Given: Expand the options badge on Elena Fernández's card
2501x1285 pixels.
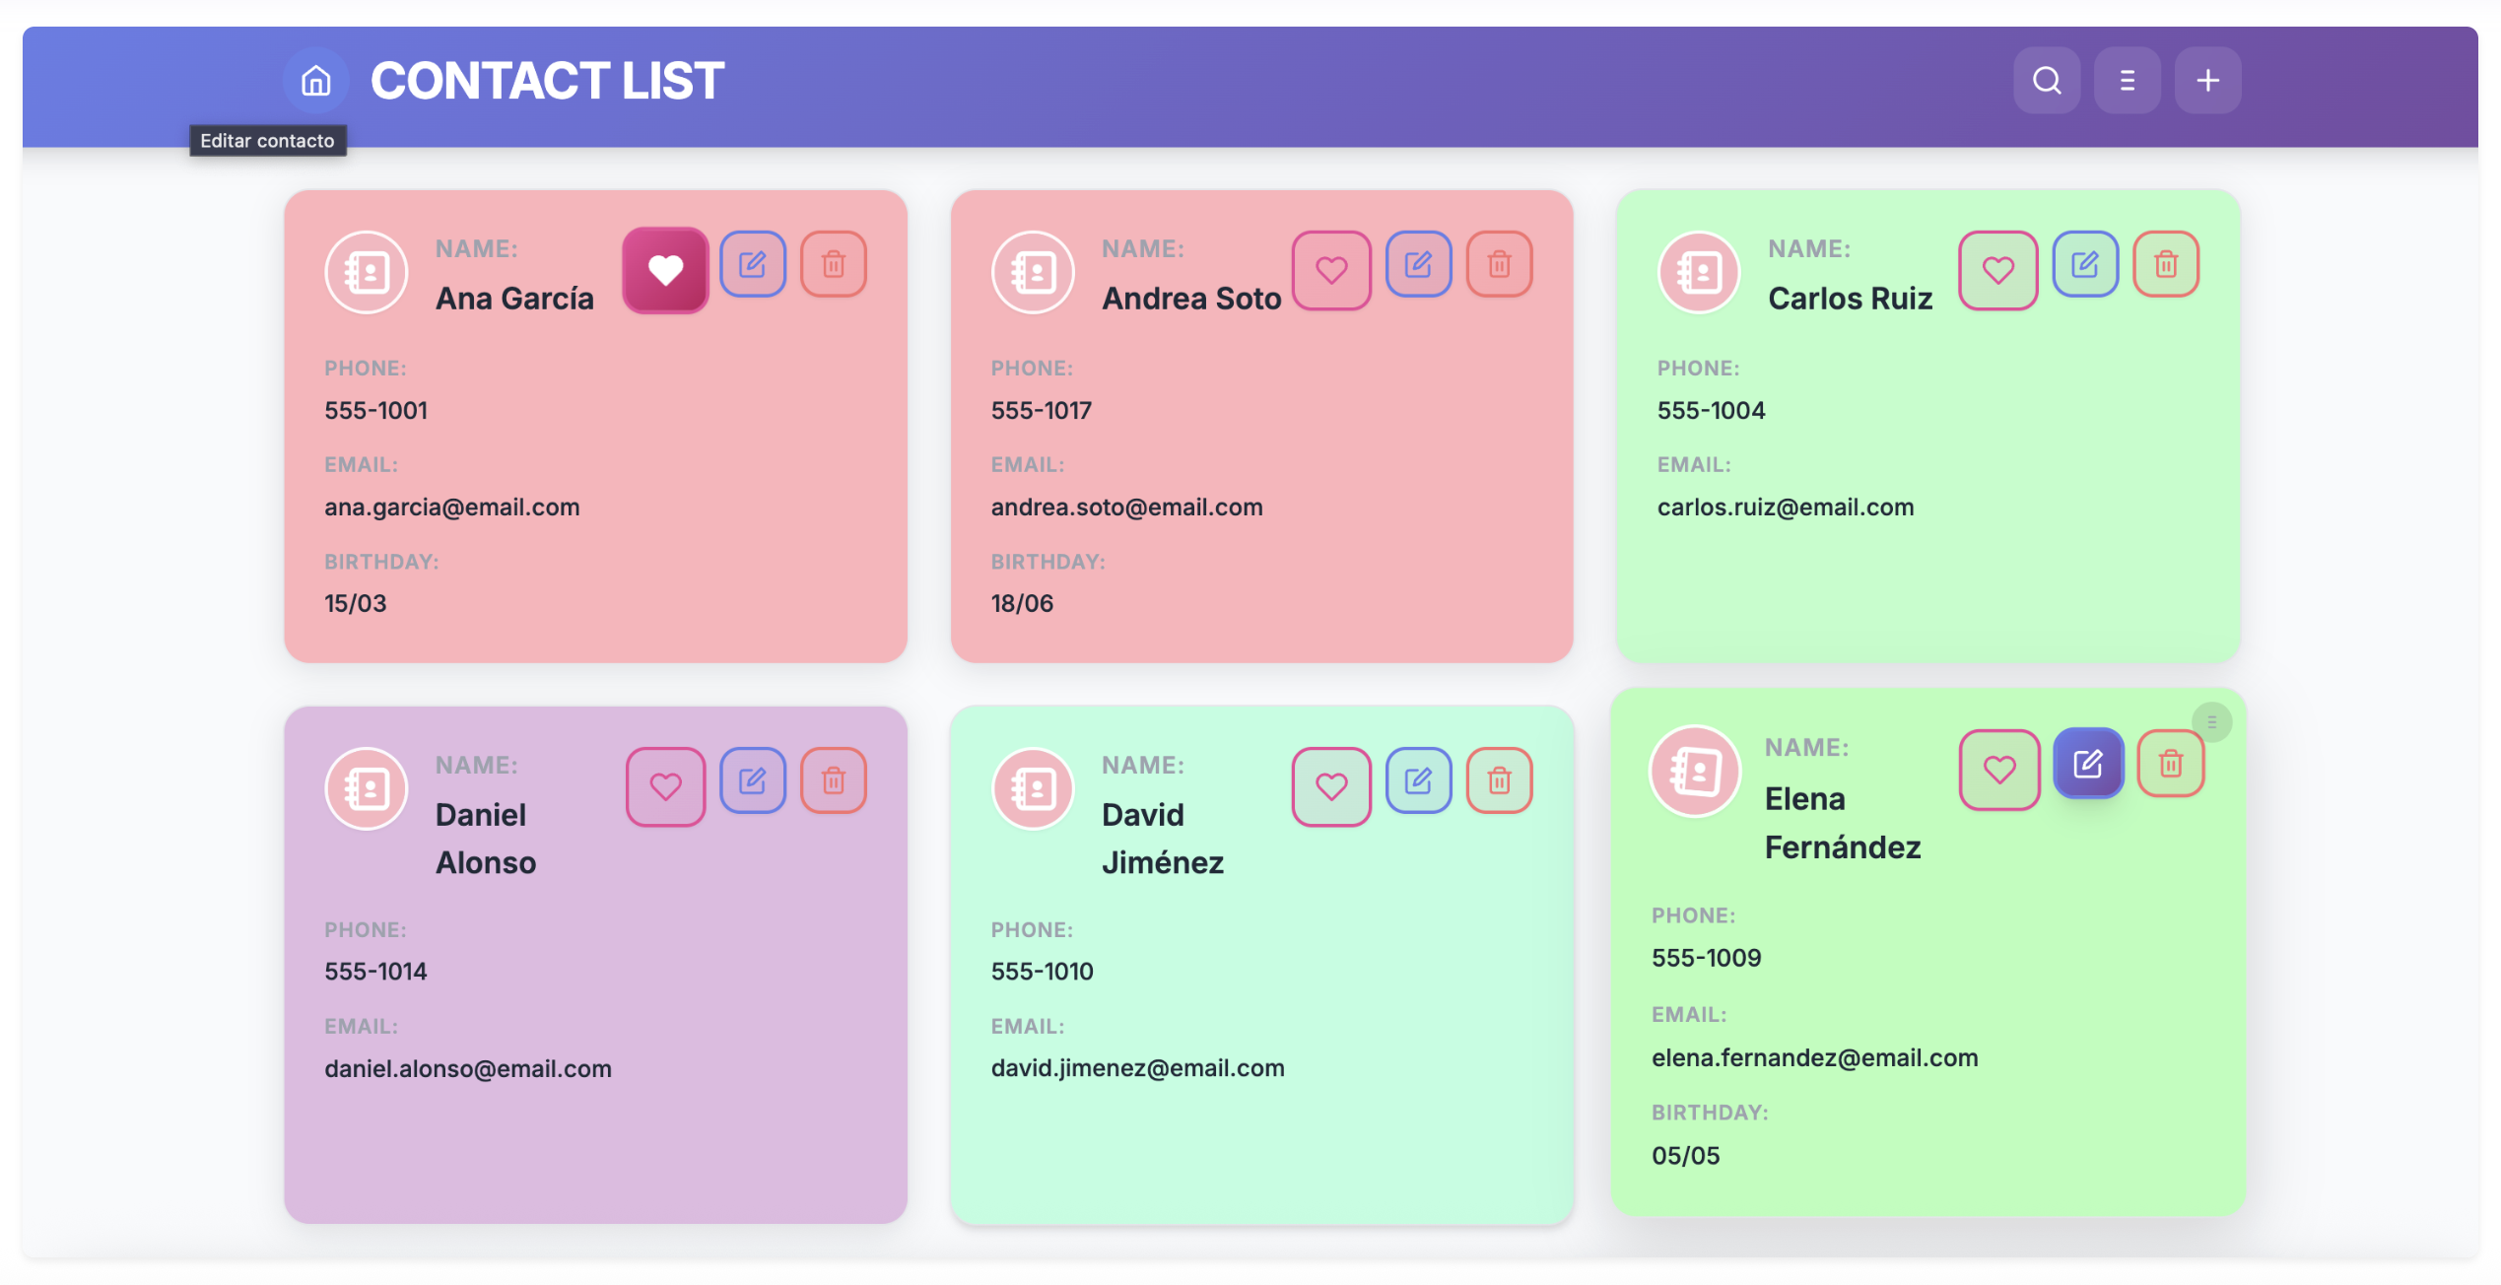Looking at the screenshot, I should tap(2213, 722).
